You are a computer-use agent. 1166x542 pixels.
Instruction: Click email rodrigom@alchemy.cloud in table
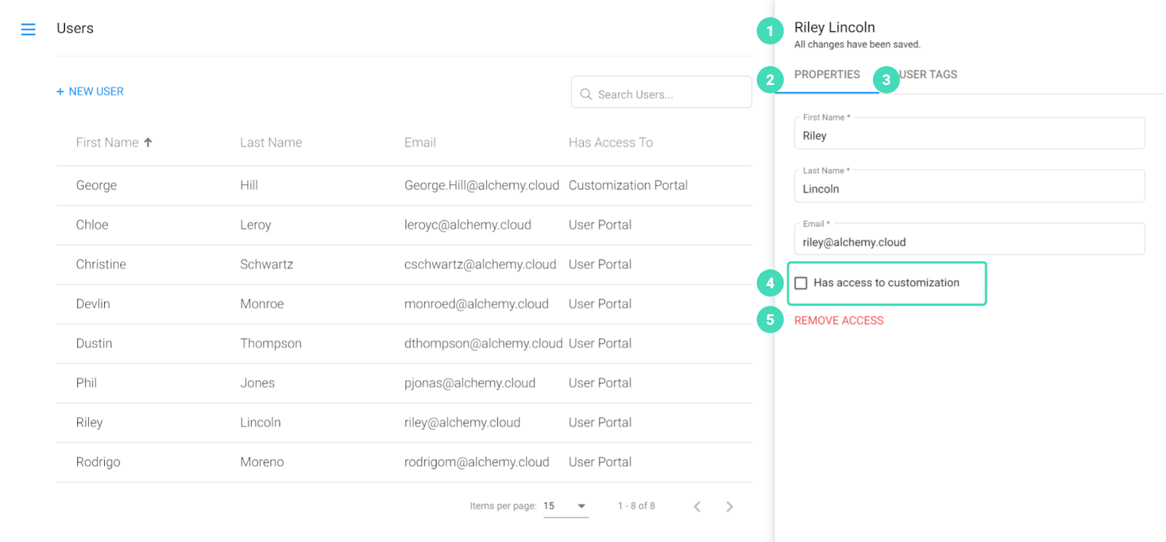click(x=477, y=462)
